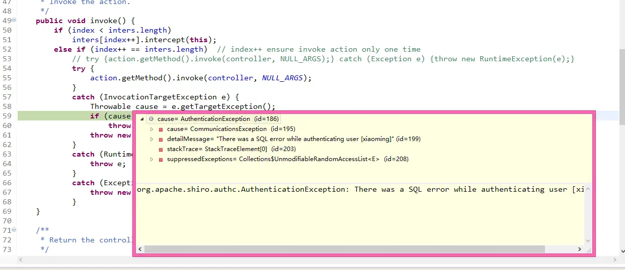Click the popup scrollbar's left arrow
Image resolution: width=625 pixels, height=270 pixels.
tap(140, 249)
